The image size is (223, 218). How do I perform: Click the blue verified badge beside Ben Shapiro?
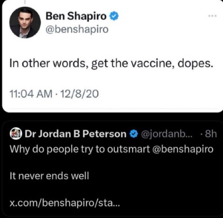pyautogui.click(x=114, y=16)
